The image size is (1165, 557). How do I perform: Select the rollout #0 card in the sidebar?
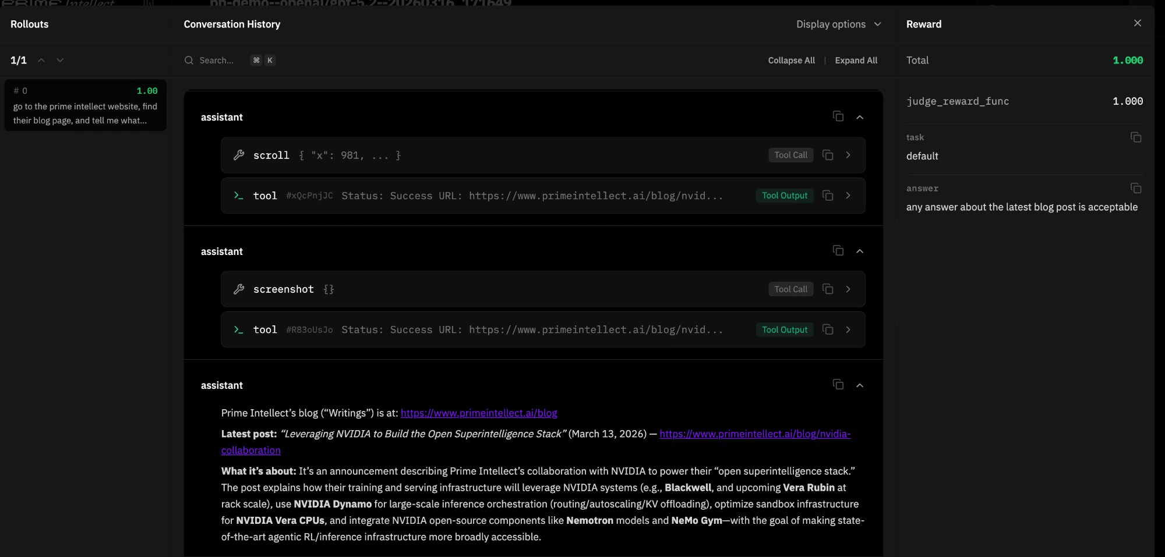tap(85, 105)
